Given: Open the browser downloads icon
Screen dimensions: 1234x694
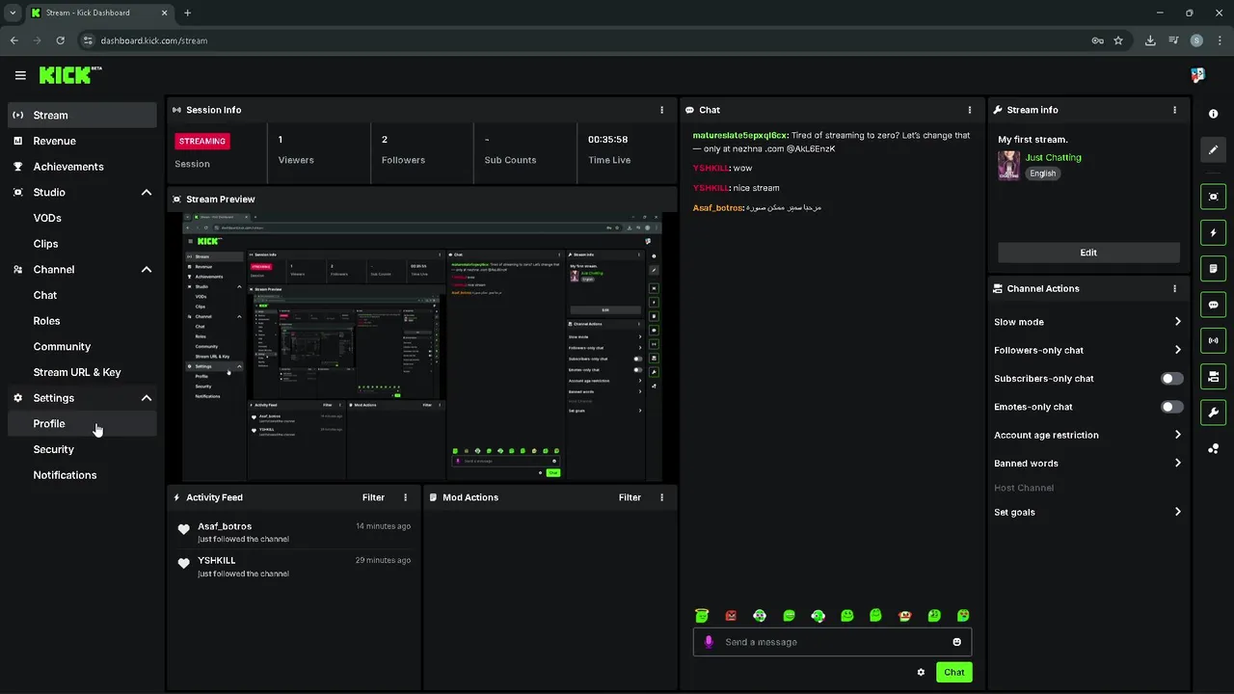Looking at the screenshot, I should click(1150, 40).
